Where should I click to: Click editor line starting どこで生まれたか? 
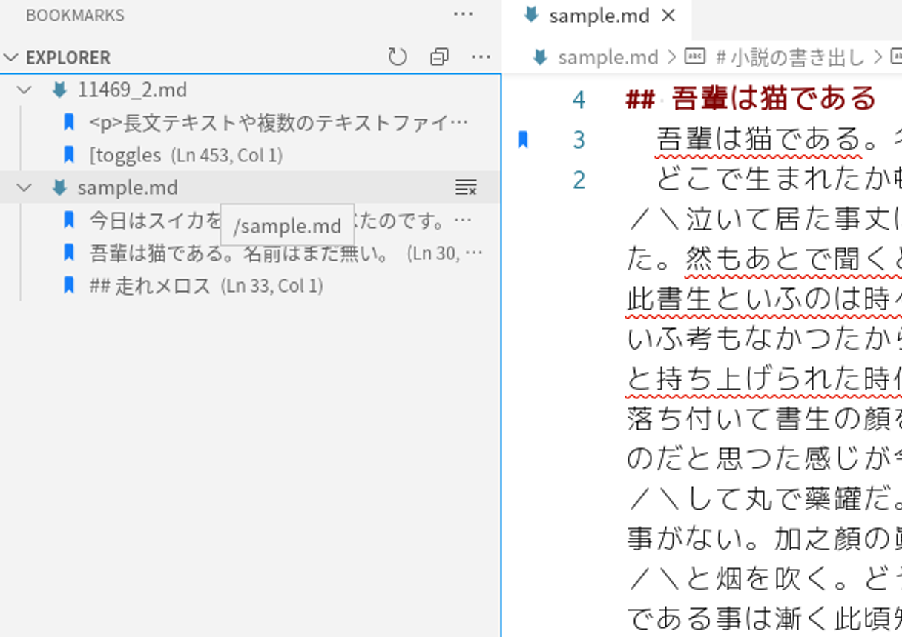click(779, 179)
